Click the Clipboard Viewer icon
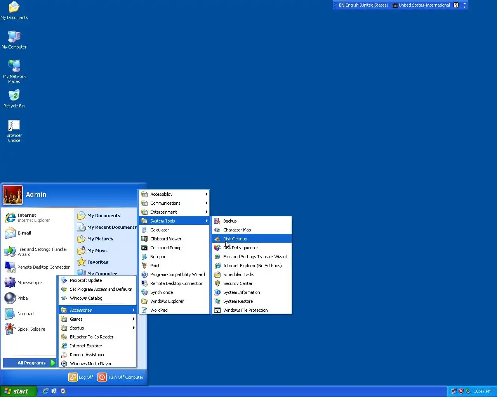Viewport: 497px width, 397px height. [144, 239]
